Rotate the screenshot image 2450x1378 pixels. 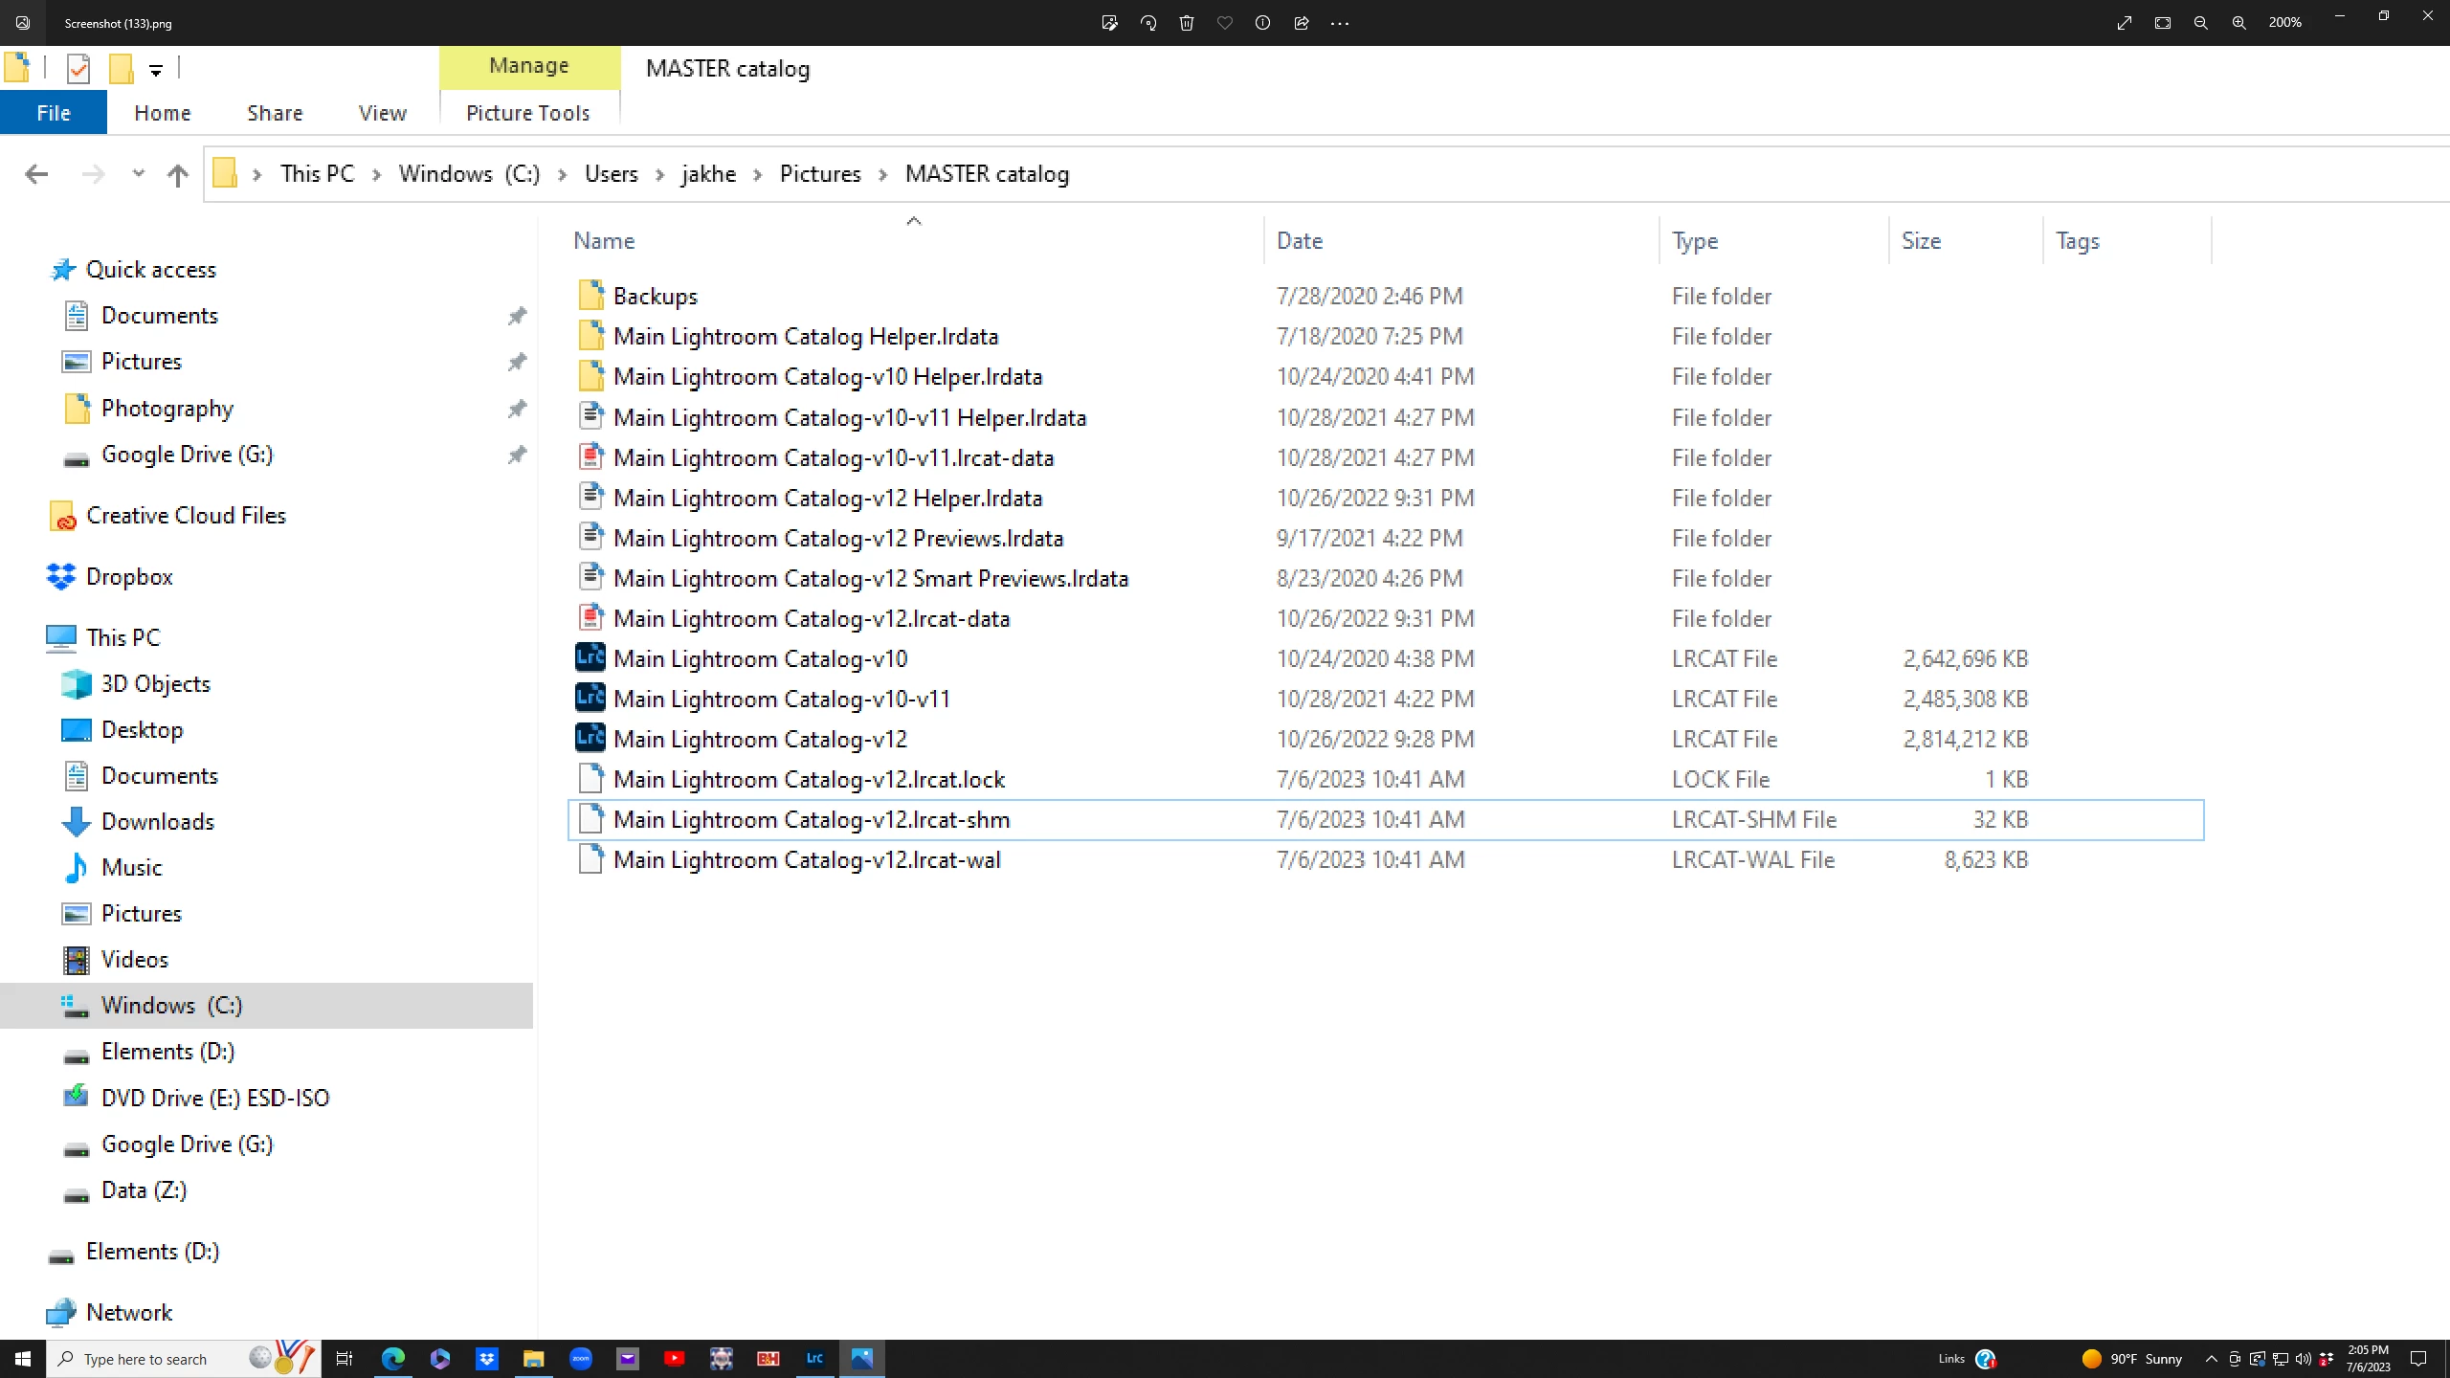tap(1148, 23)
